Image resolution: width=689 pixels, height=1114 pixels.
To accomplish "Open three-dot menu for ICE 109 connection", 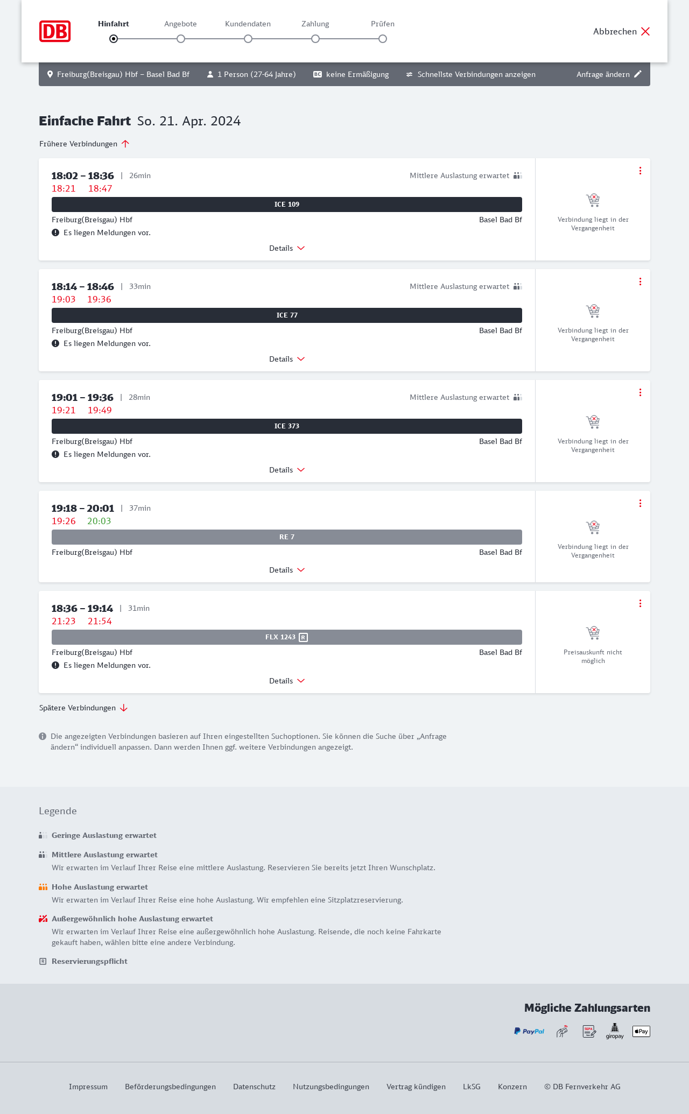I will coord(640,171).
